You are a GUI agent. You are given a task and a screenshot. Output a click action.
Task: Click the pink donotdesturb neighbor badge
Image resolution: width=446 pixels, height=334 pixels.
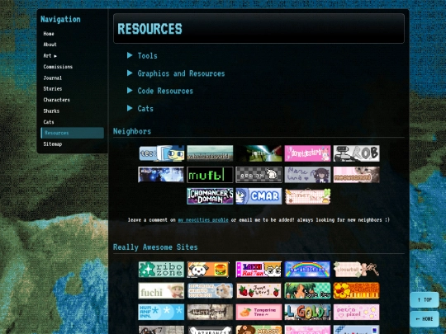[x=307, y=153]
